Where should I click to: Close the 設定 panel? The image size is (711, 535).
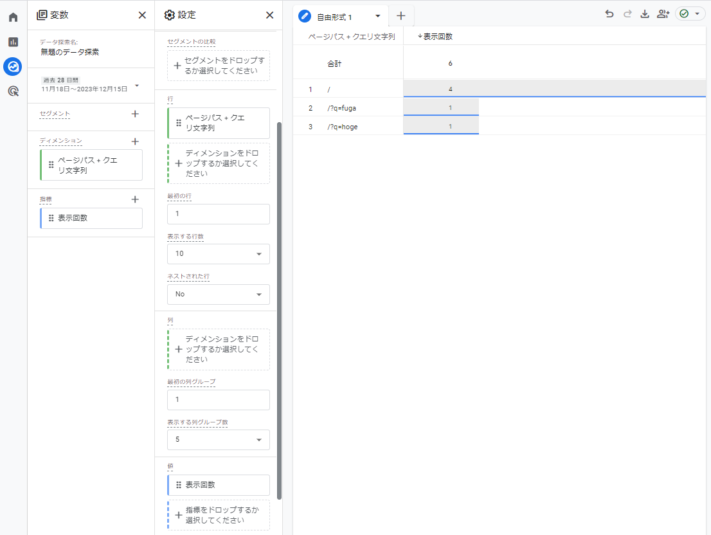tap(270, 15)
